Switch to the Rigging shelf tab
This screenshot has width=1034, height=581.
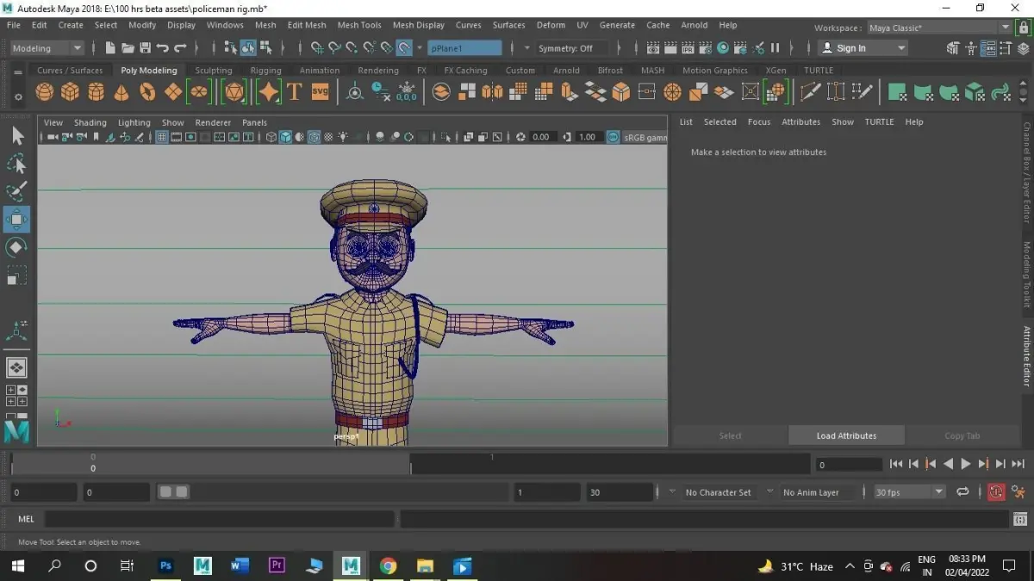[265, 71]
